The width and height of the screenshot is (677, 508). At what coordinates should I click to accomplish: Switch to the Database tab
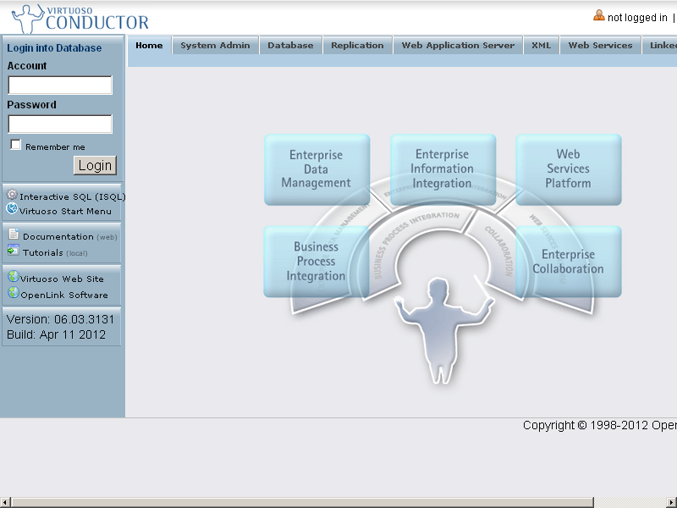(290, 46)
